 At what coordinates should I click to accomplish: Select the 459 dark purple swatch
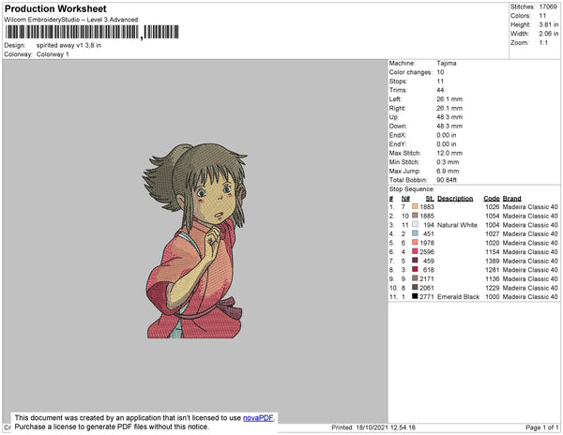415,261
